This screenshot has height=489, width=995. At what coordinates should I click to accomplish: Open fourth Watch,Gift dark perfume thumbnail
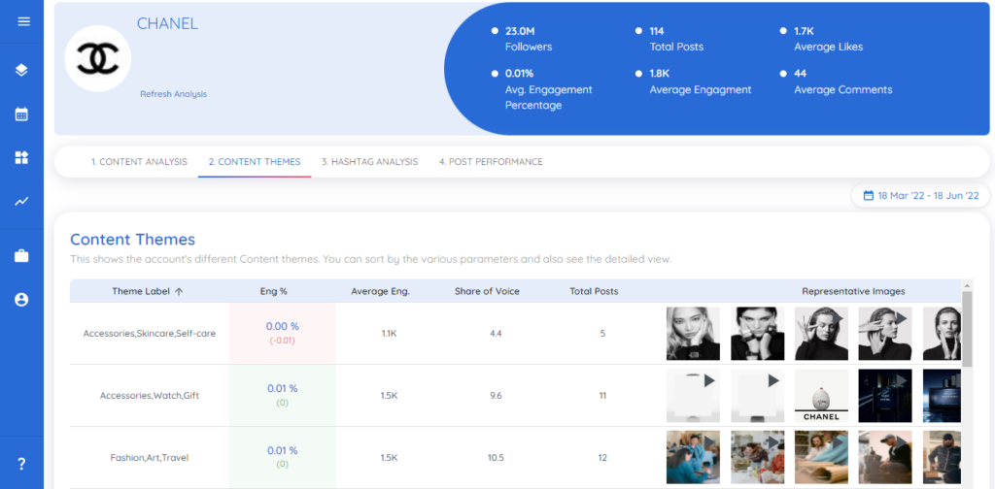click(x=885, y=396)
